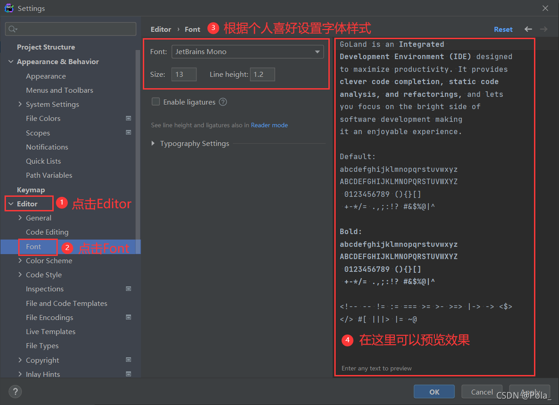Expand Typography Settings section
The image size is (559, 405).
[x=153, y=144]
